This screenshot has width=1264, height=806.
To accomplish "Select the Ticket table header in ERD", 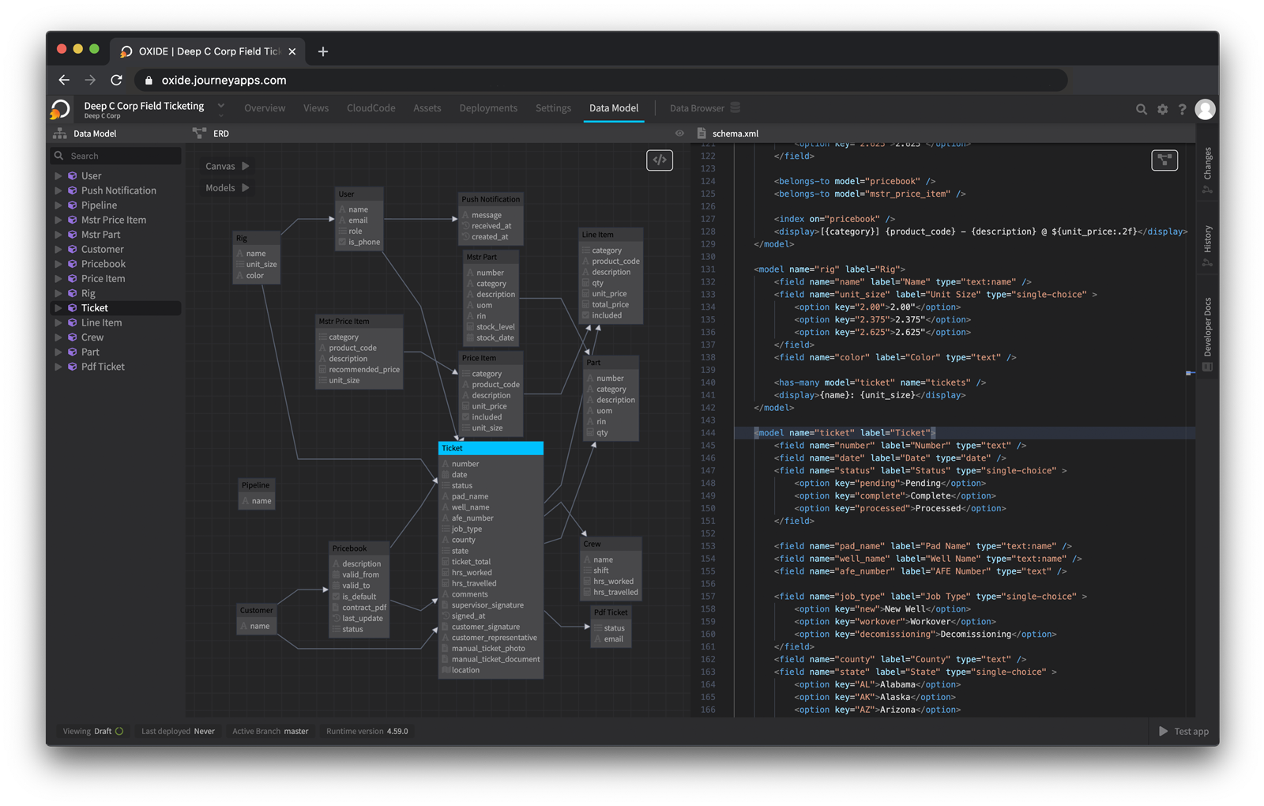I will coord(491,448).
